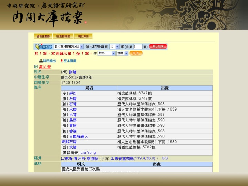Click the source text 清國史館傳稿 ,5782號
The height and width of the screenshot is (186, 248).
(x=136, y=147)
